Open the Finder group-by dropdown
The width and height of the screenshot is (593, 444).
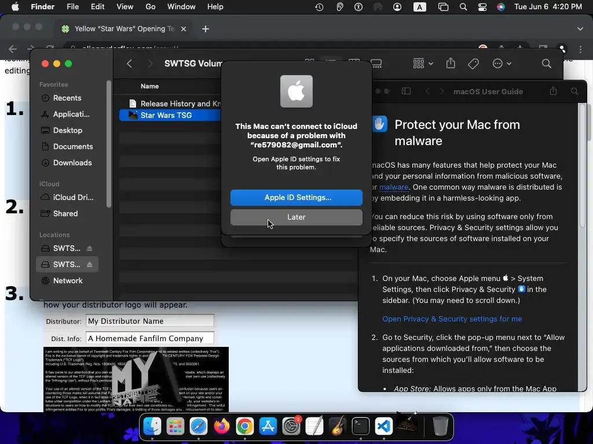coord(423,64)
